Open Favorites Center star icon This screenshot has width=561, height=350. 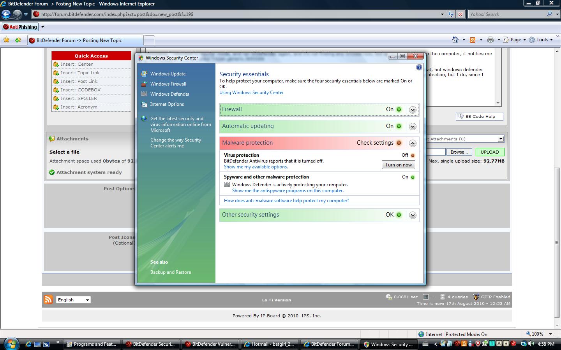coord(7,40)
